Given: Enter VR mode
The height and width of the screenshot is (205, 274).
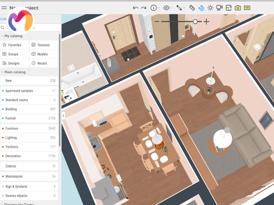Looking at the screenshot, I should [x=247, y=8].
